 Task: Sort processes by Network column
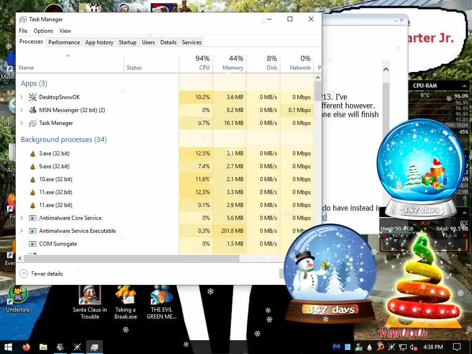coord(297,63)
